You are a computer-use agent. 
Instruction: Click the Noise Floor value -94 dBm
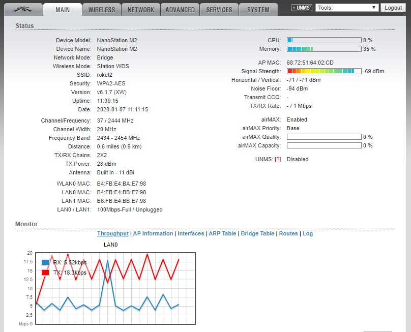click(x=297, y=88)
